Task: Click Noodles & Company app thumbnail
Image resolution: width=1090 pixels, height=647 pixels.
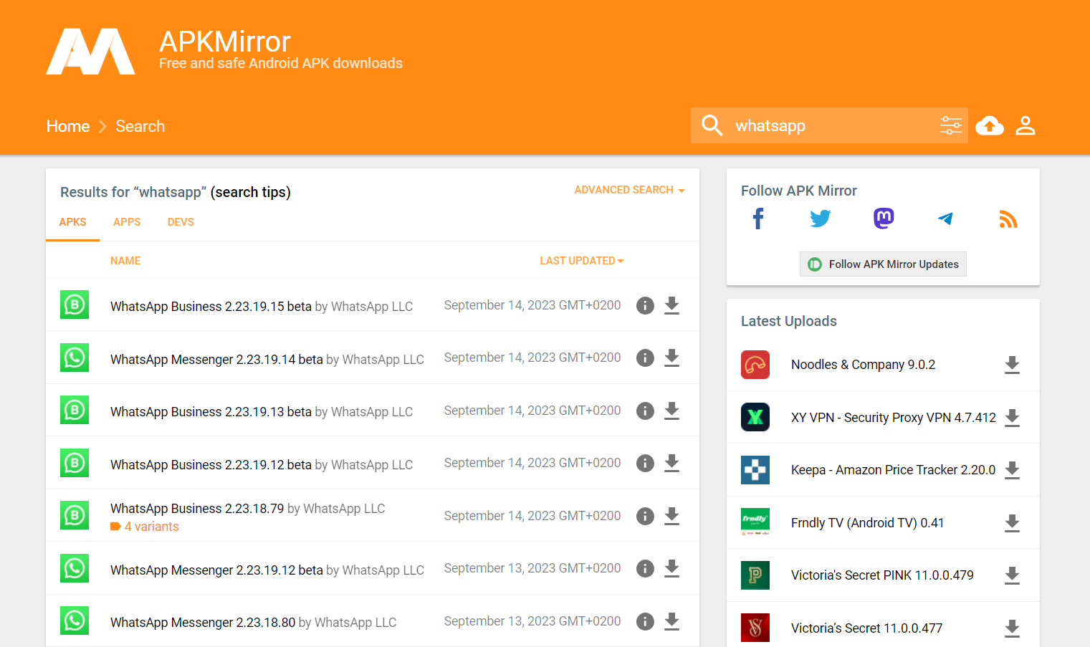Action: tap(755, 365)
